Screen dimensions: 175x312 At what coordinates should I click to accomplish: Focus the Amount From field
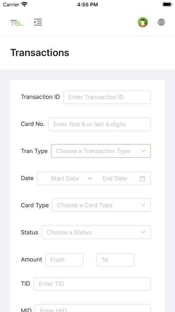[64, 260]
